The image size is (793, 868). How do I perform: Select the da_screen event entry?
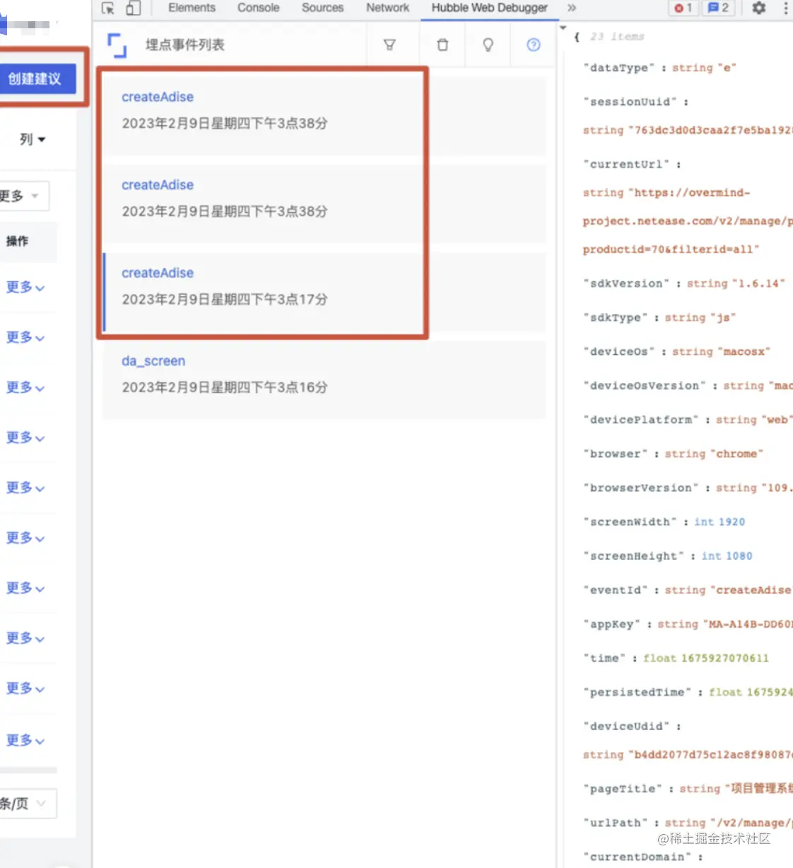324,380
